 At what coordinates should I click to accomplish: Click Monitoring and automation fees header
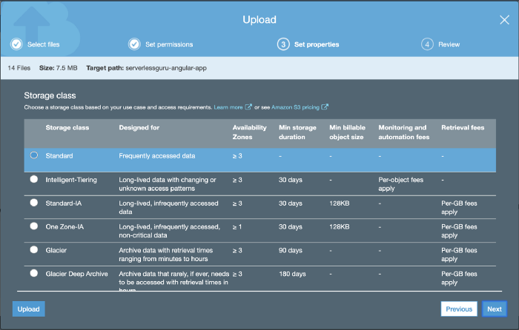404,132
